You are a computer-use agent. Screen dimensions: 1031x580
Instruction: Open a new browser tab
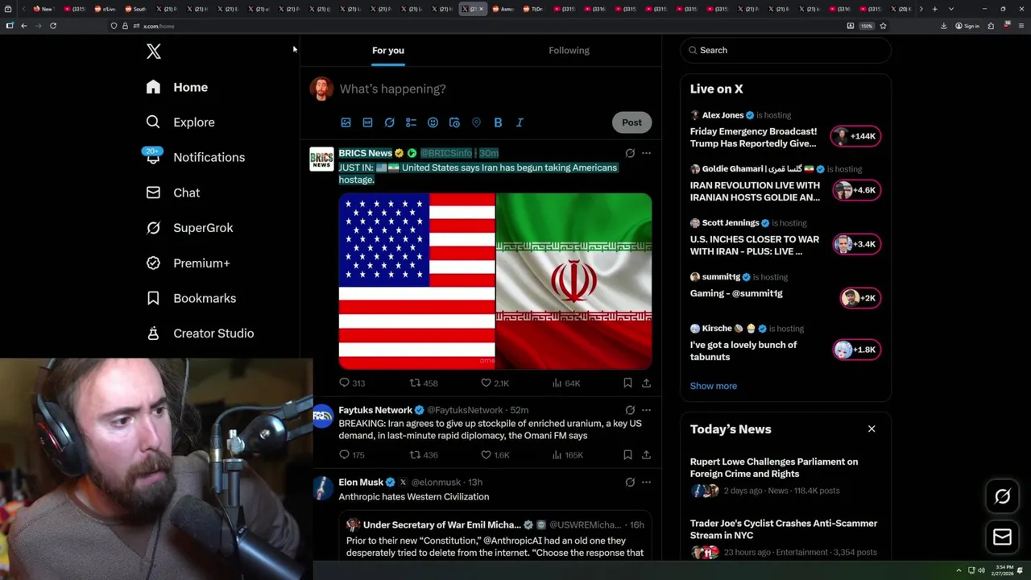[x=934, y=9]
